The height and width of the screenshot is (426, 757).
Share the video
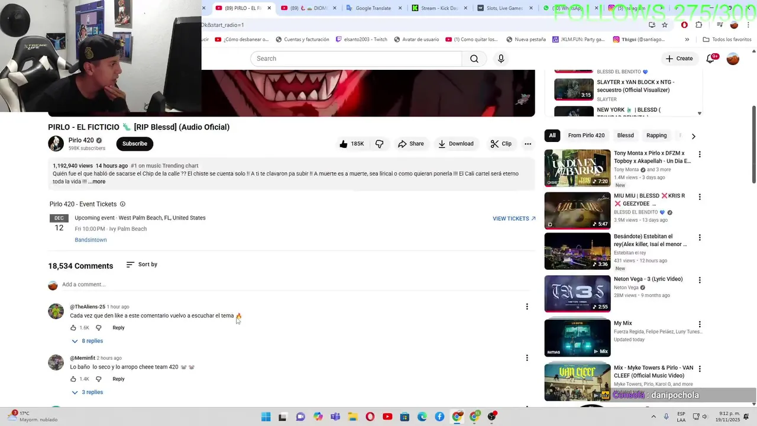click(410, 144)
